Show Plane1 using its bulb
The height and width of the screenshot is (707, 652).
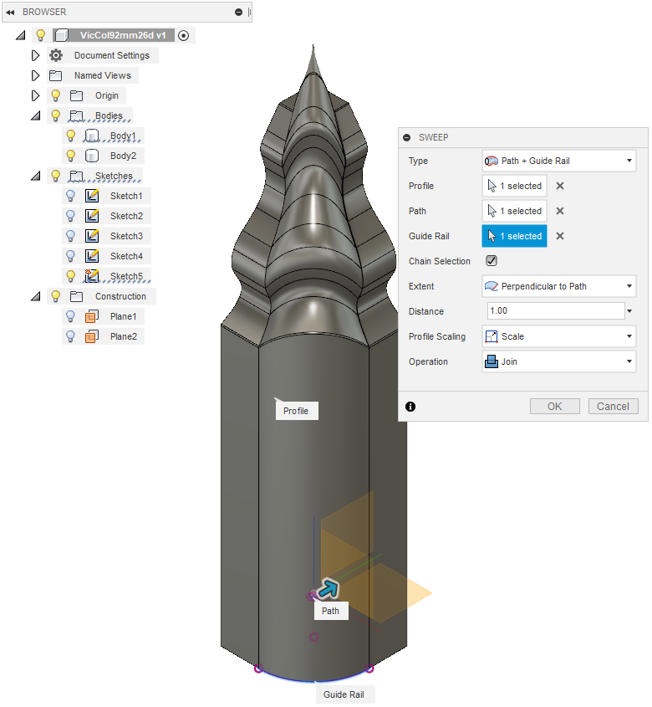coord(71,316)
